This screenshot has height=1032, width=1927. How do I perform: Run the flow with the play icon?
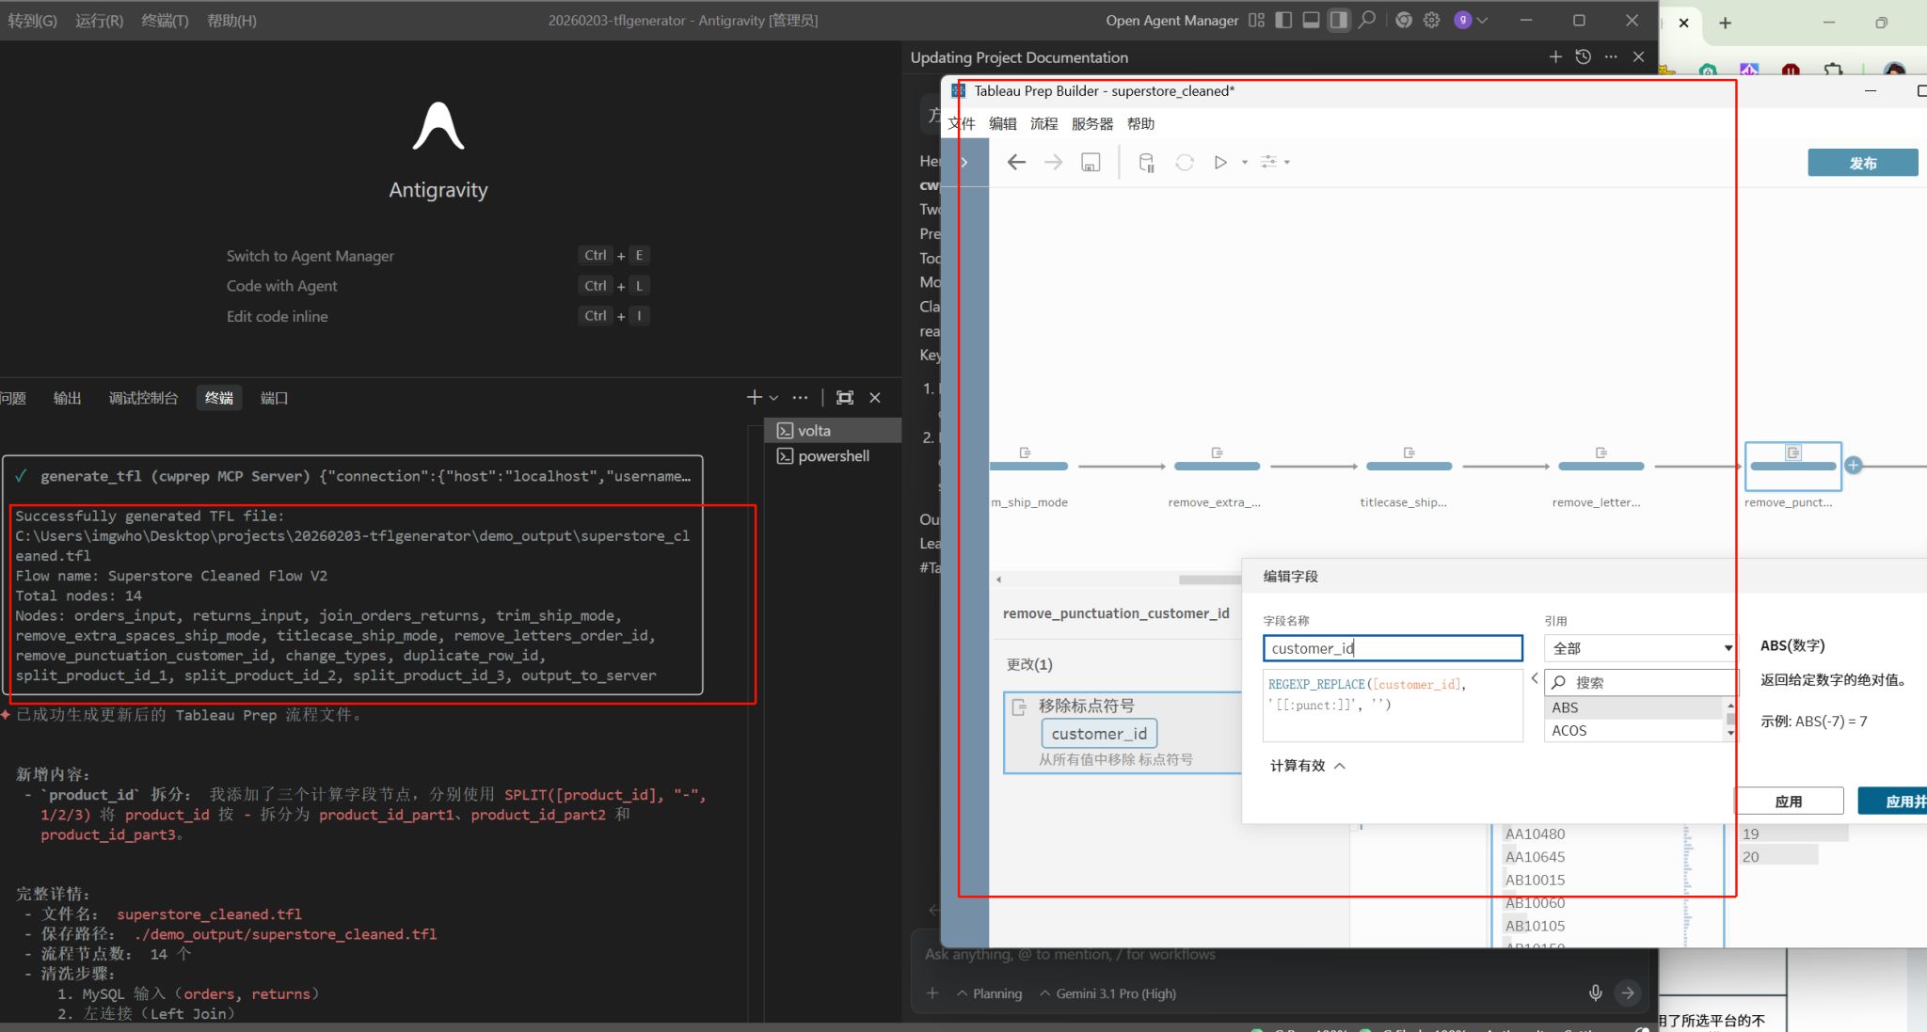[1220, 162]
